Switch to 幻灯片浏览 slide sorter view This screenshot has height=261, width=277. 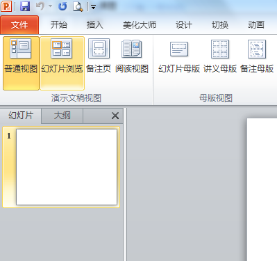(x=62, y=63)
